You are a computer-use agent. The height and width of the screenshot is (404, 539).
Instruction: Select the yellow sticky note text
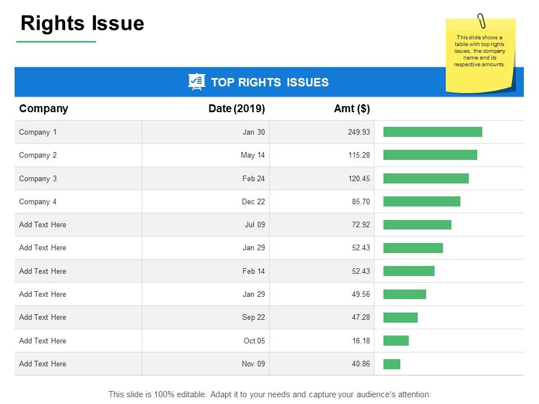tap(479, 51)
